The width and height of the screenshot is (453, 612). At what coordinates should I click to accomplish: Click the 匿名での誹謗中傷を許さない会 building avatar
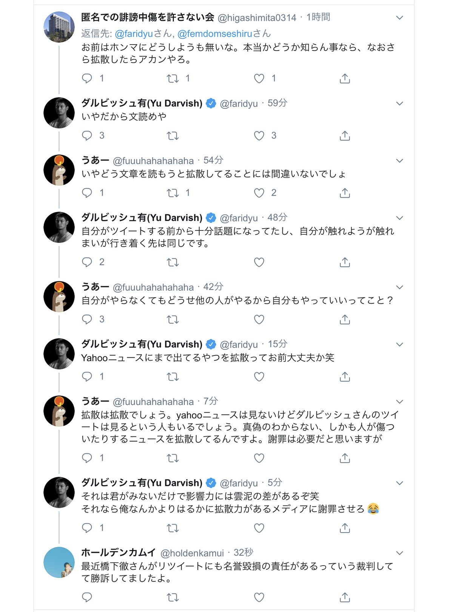point(59,27)
